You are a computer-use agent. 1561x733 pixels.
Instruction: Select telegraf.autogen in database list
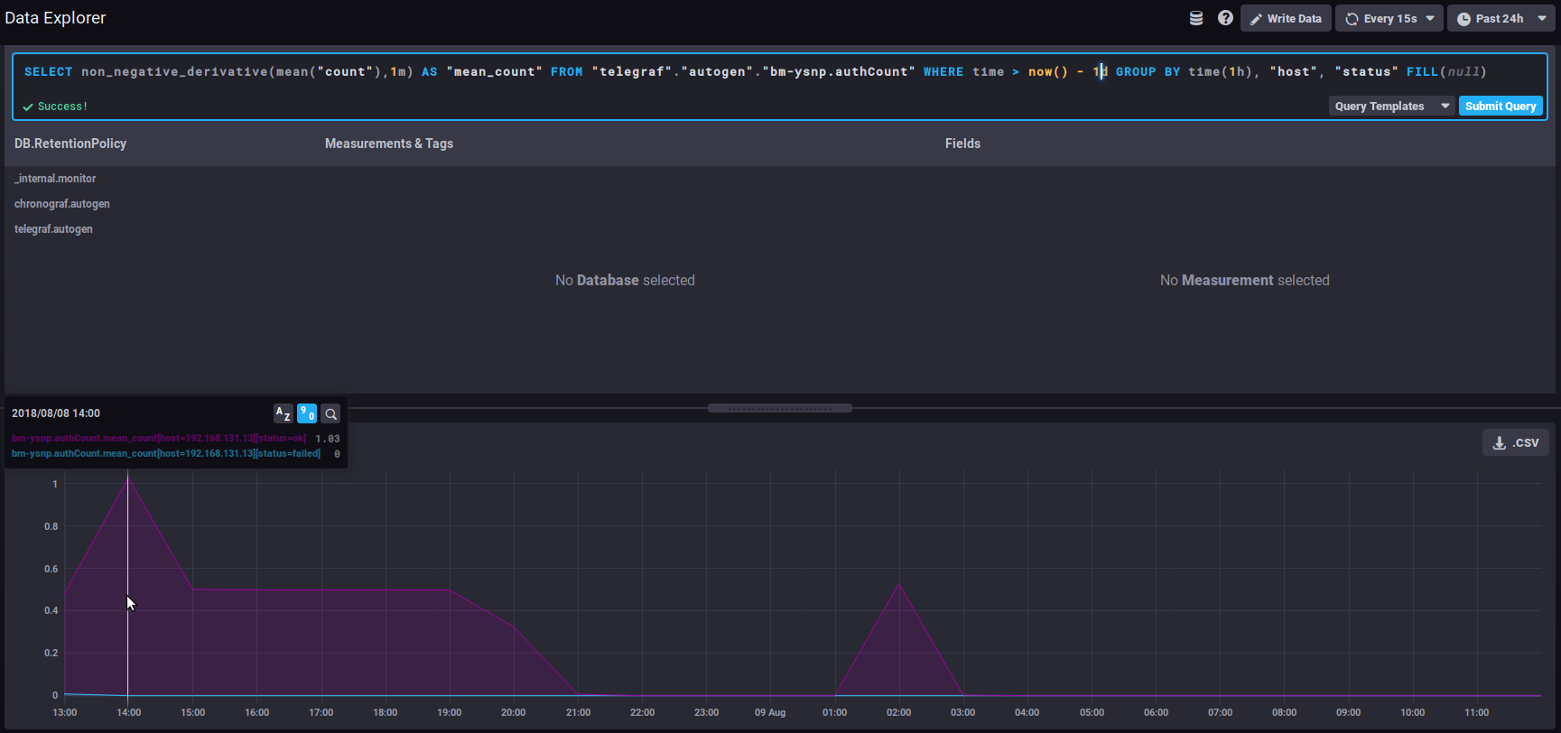(x=53, y=229)
